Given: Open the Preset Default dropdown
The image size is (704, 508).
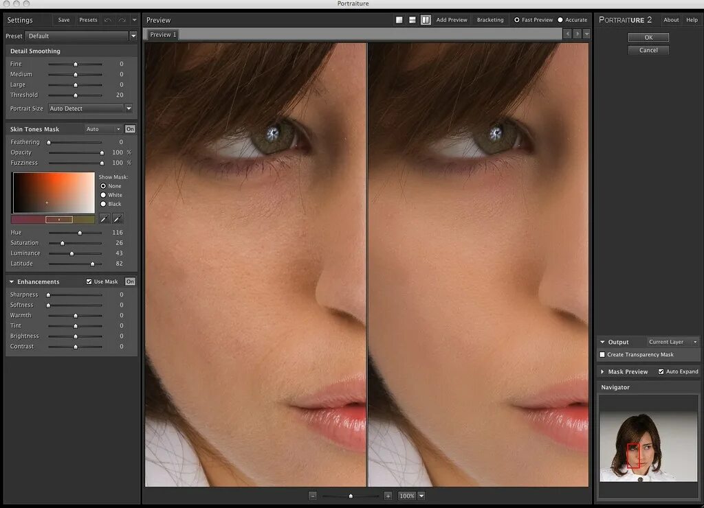Looking at the screenshot, I should 81,36.
